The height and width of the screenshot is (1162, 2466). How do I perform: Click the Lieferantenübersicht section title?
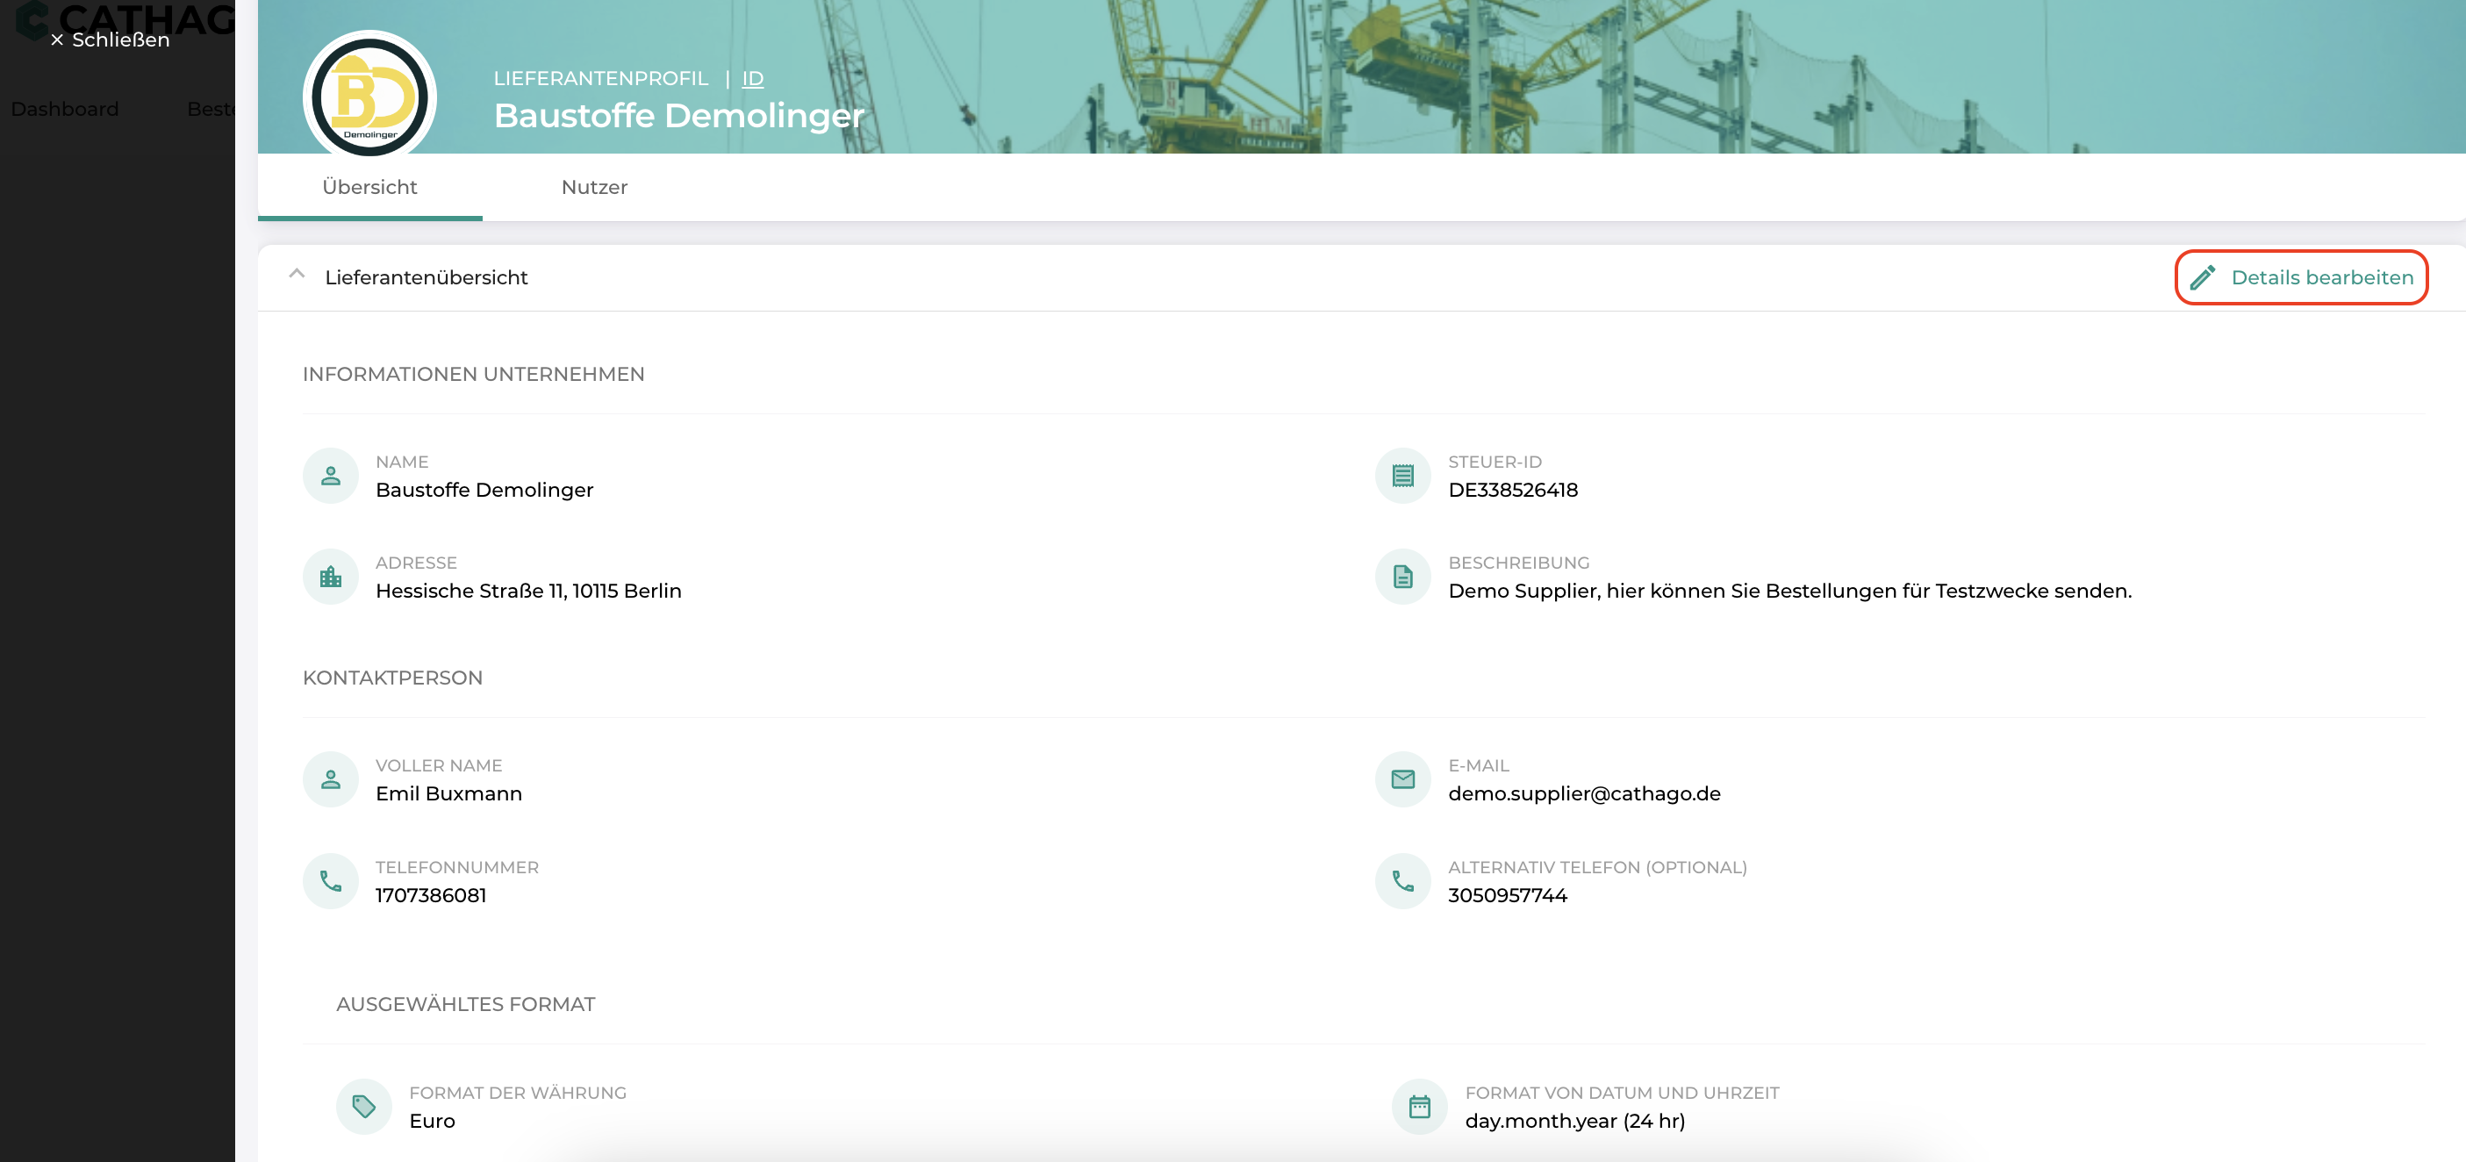(426, 277)
